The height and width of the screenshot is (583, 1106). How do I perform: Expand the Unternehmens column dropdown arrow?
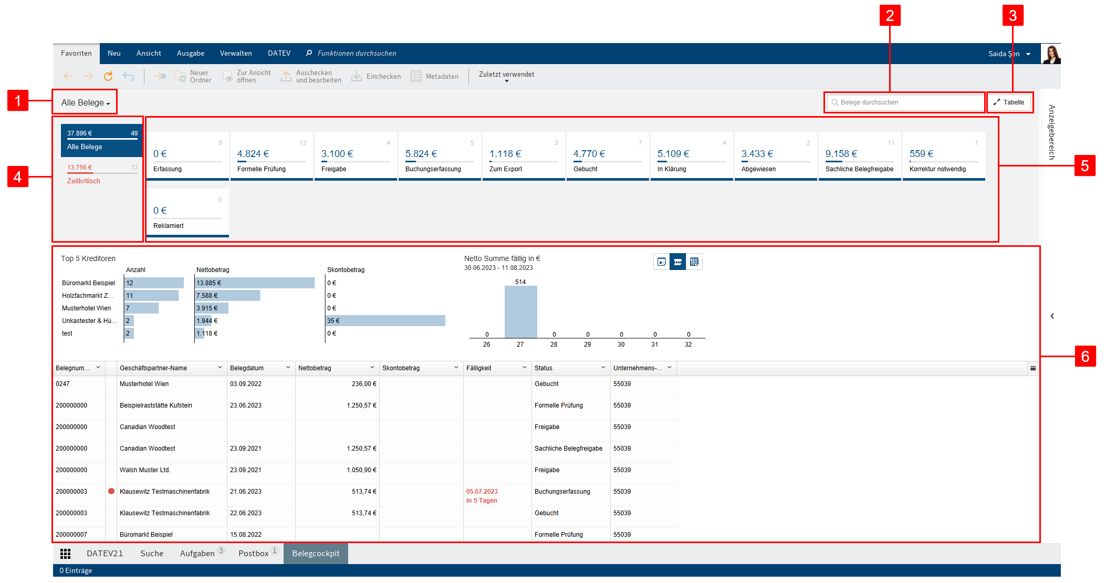[670, 368]
